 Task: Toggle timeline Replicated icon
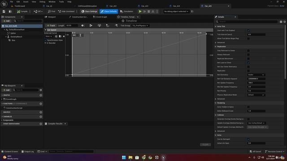tap(108, 25)
